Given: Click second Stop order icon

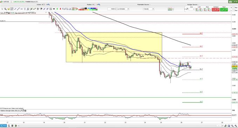Looking at the screenshot, I should point(209,9).
